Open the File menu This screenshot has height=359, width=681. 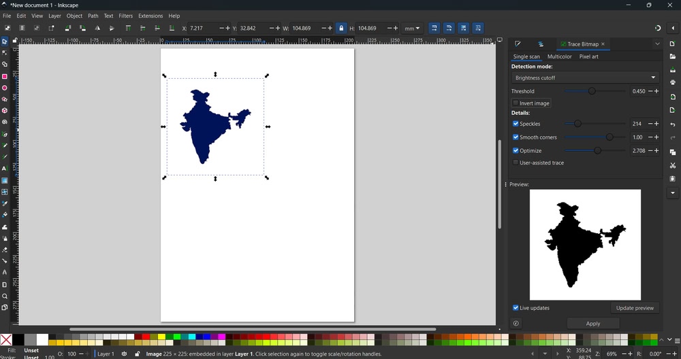[7, 16]
